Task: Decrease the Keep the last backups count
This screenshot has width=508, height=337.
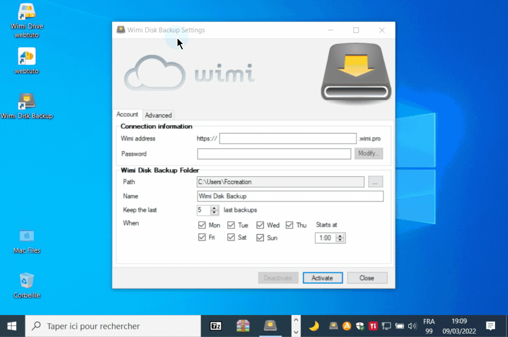Action: click(x=214, y=213)
